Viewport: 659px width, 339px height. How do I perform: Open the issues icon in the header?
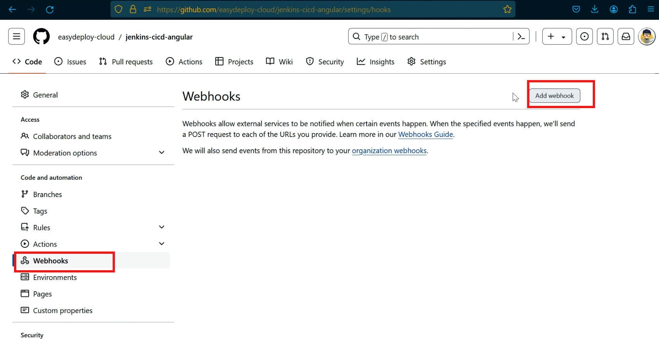[x=585, y=36]
